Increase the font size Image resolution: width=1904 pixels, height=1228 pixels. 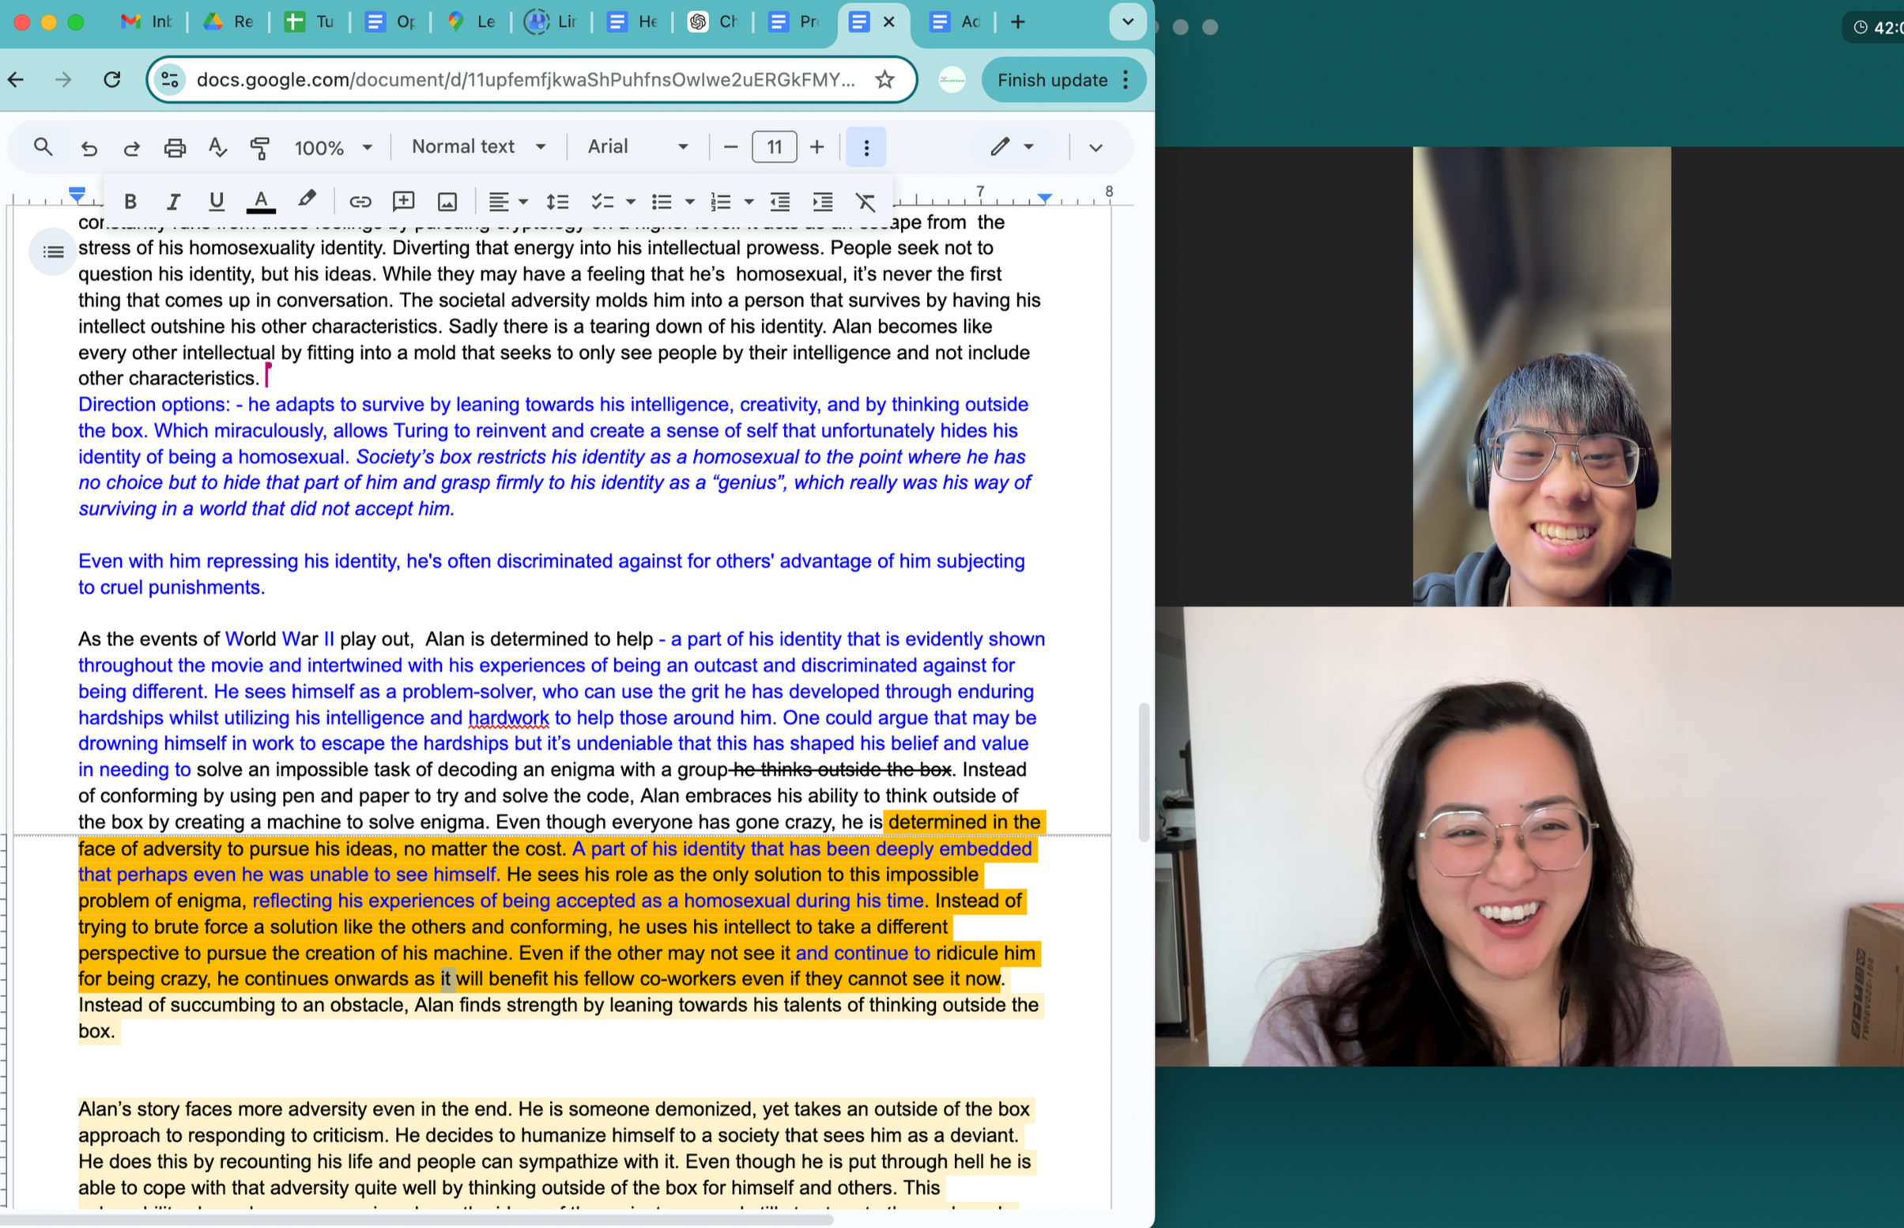817,148
